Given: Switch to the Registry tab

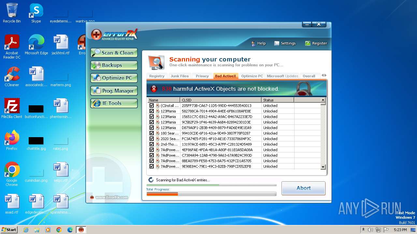Looking at the screenshot, I should click(157, 76).
